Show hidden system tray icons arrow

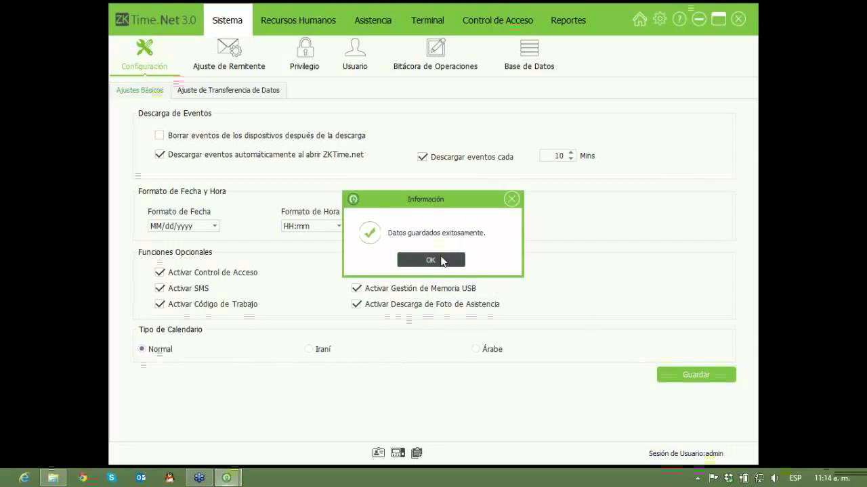(698, 478)
